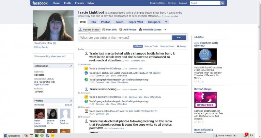
Task: Click the Log out link
Action: 183,3
